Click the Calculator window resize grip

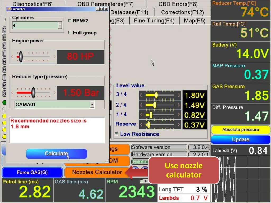(x=107, y=161)
